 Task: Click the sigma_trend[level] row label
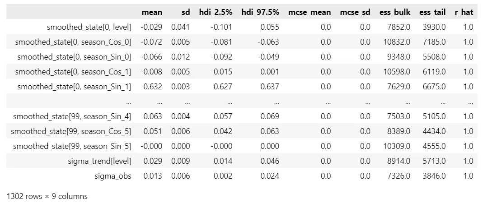coord(100,161)
